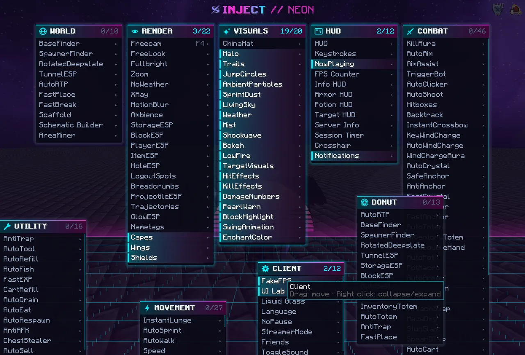The image size is (525, 355).
Task: Click the 0/46 module count in the Combat header
Action: coord(477,31)
